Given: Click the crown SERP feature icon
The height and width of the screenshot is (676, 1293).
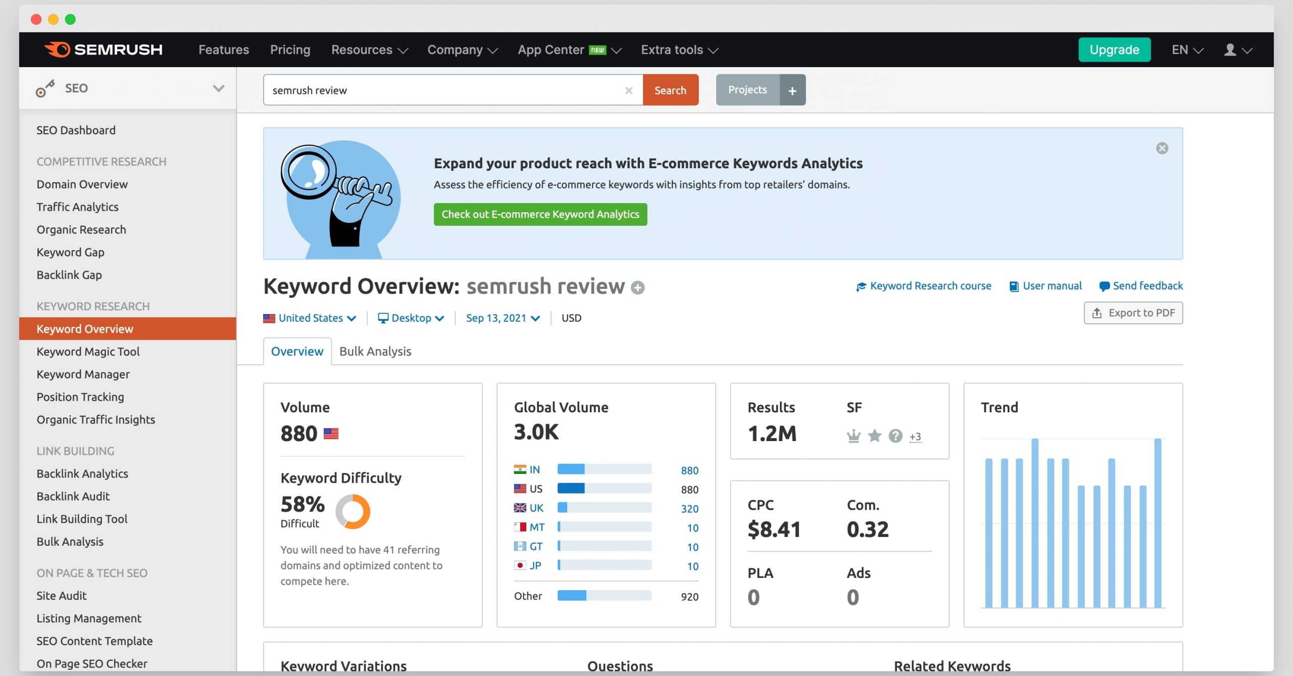Looking at the screenshot, I should pos(854,436).
